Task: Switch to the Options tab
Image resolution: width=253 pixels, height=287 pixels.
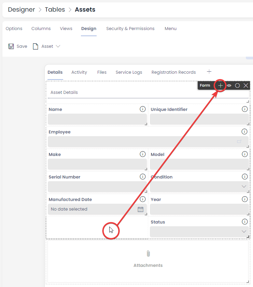Action: 14,29
